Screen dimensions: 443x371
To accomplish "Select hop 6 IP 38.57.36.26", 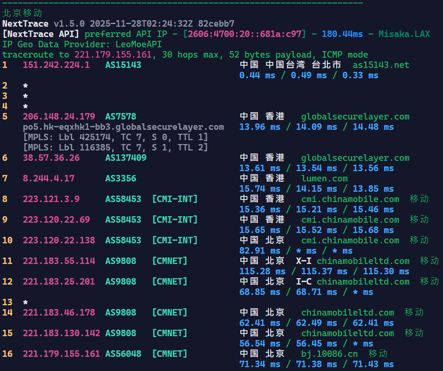I will pos(51,158).
